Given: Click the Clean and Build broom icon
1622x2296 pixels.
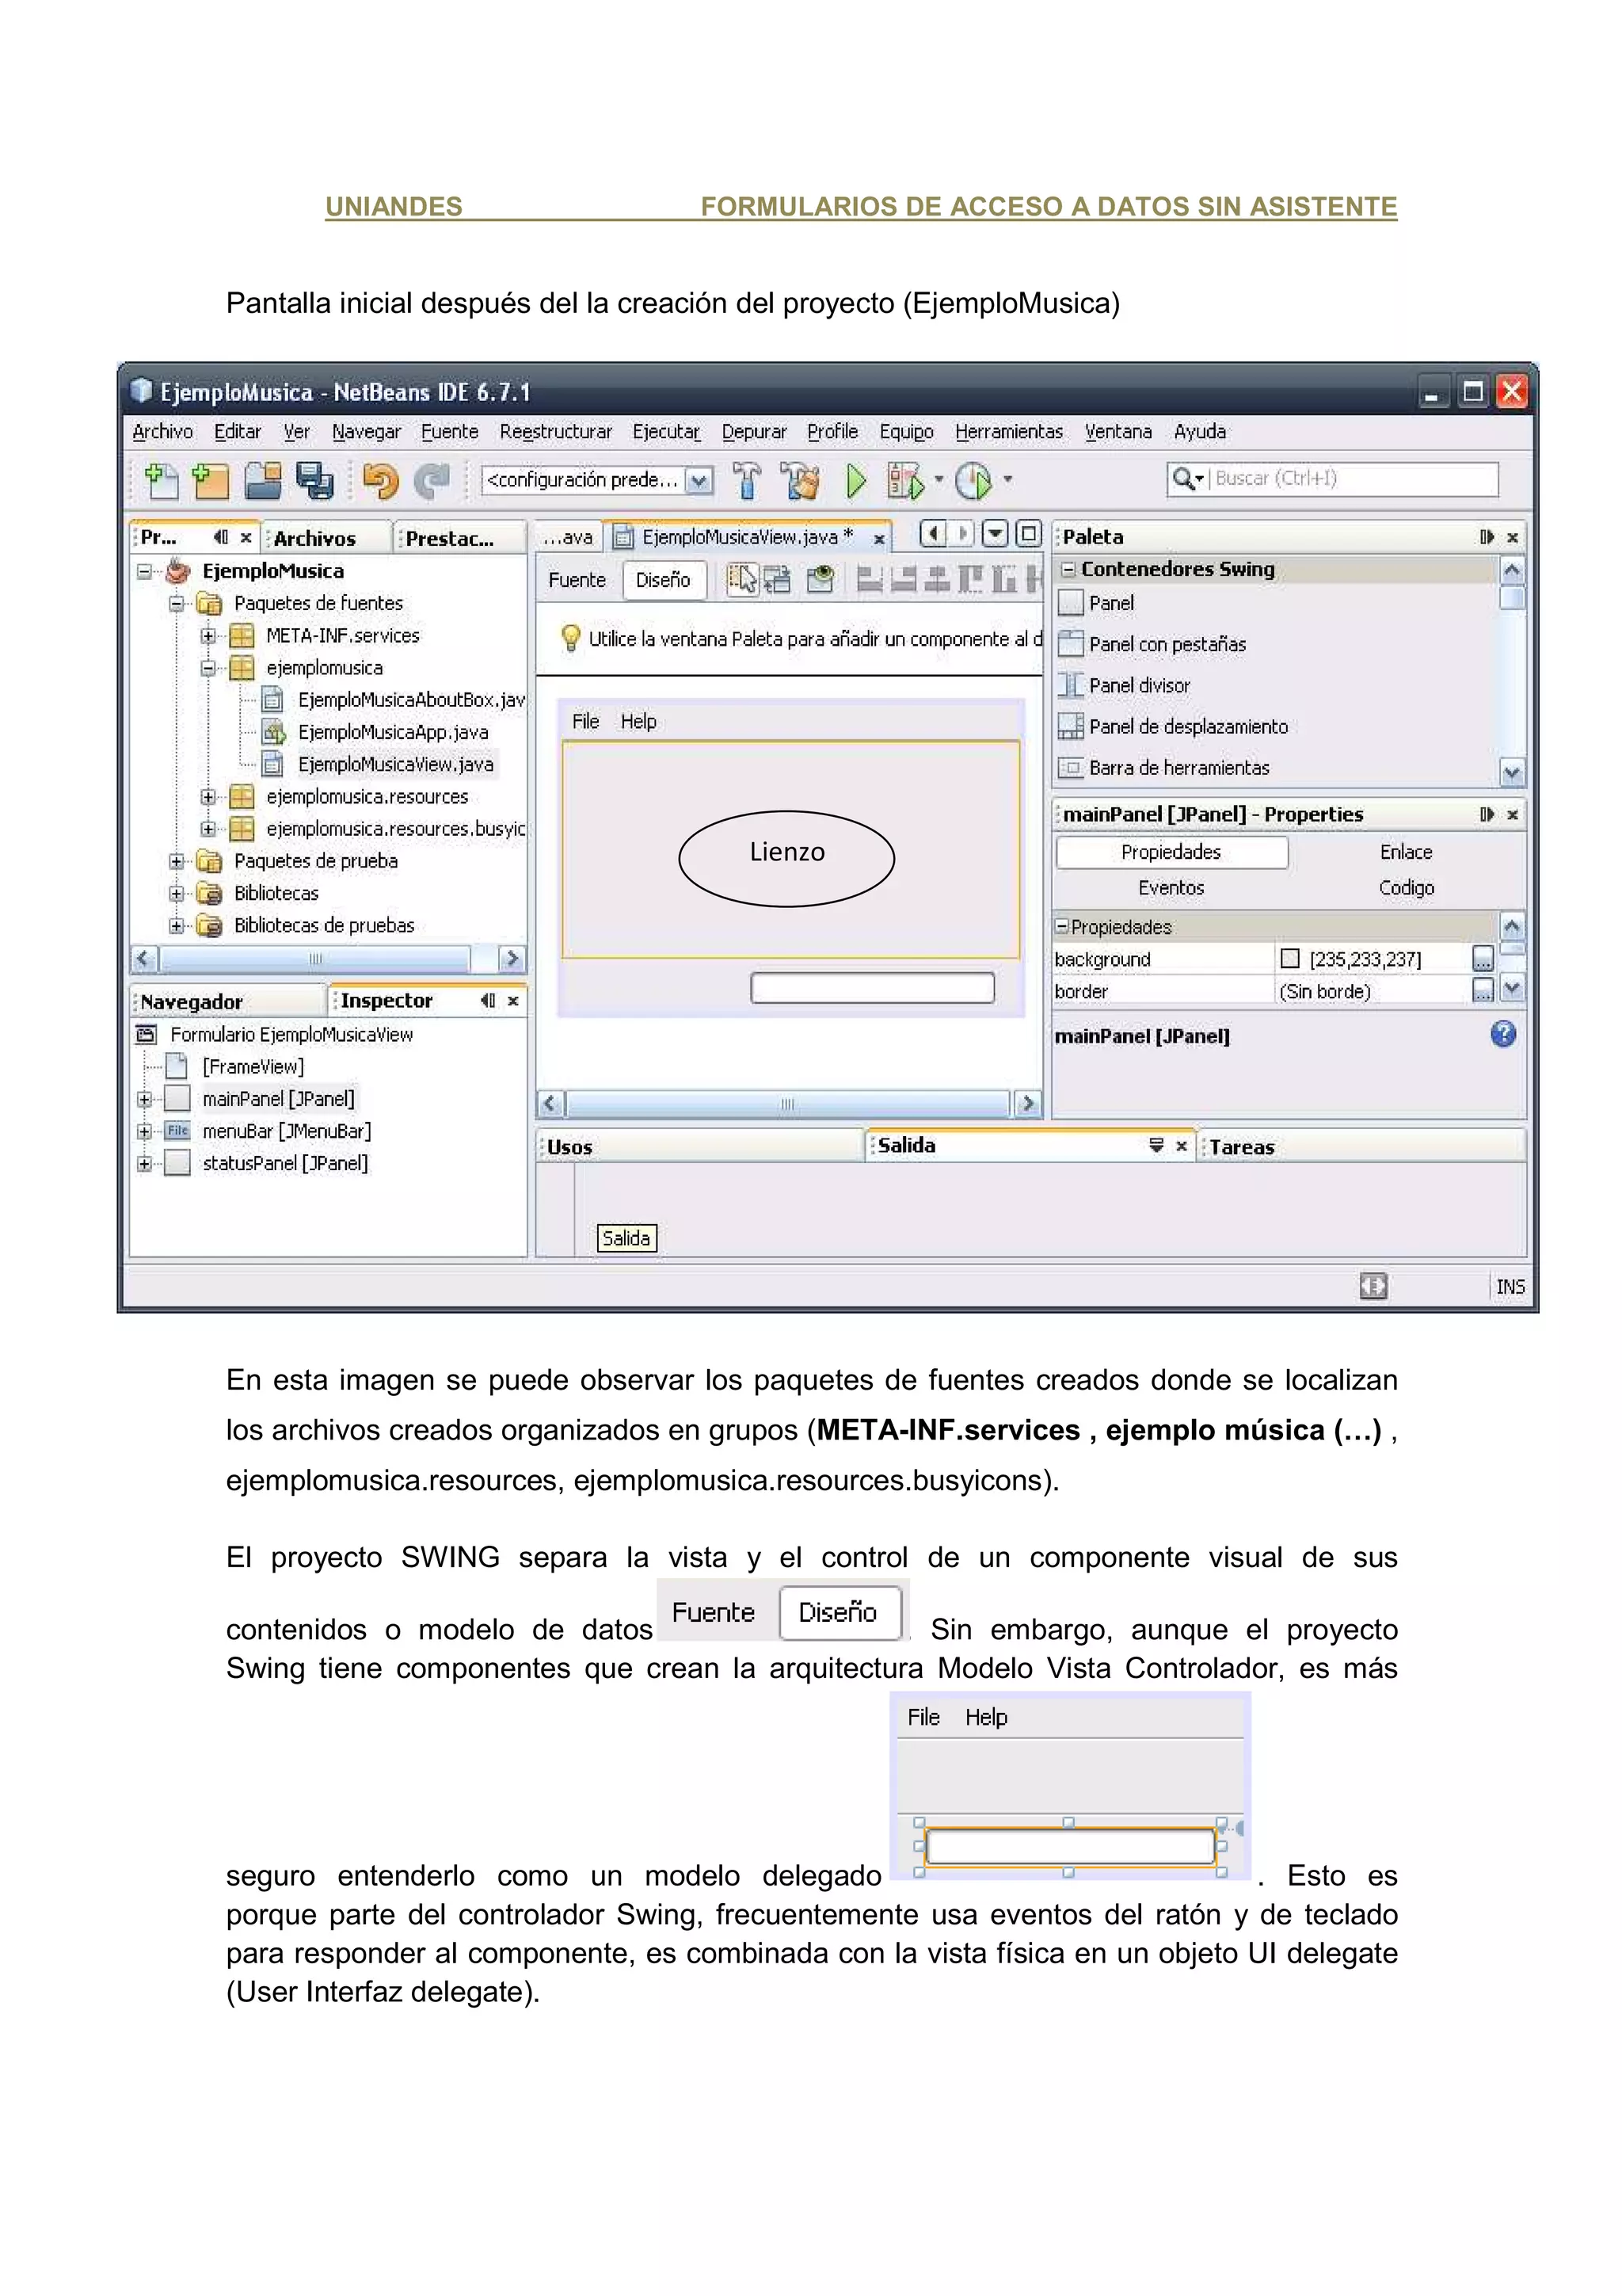Looking at the screenshot, I should 801,480.
